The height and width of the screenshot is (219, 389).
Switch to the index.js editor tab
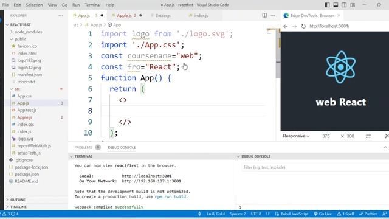point(201,15)
